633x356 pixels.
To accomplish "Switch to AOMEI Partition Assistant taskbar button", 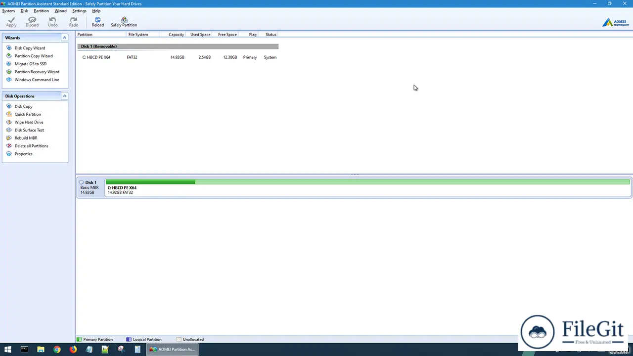I will pos(173,349).
